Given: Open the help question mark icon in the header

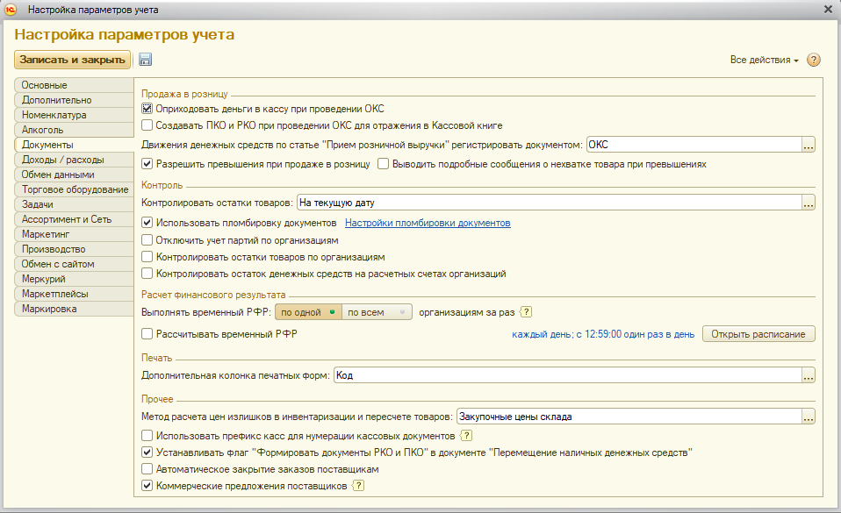Looking at the screenshot, I should coord(814,60).
